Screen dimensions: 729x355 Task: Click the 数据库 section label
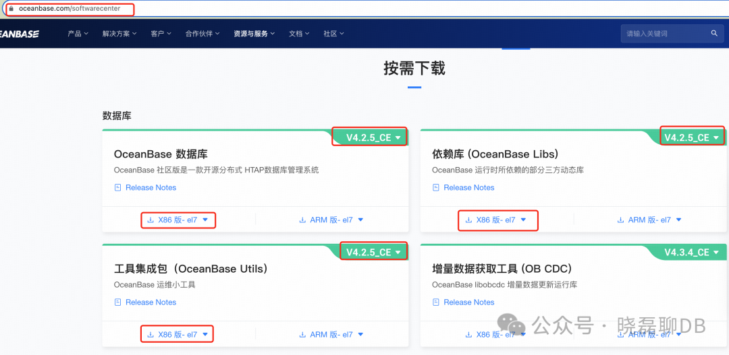[x=117, y=116]
